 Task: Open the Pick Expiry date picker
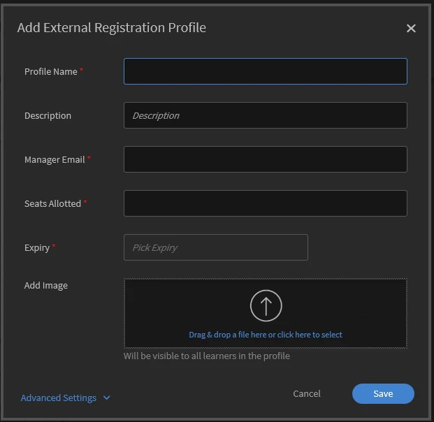coord(216,247)
